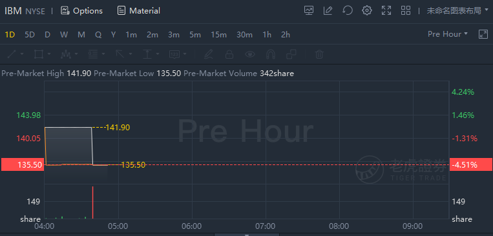Click the 135.50 current price label

21,165
